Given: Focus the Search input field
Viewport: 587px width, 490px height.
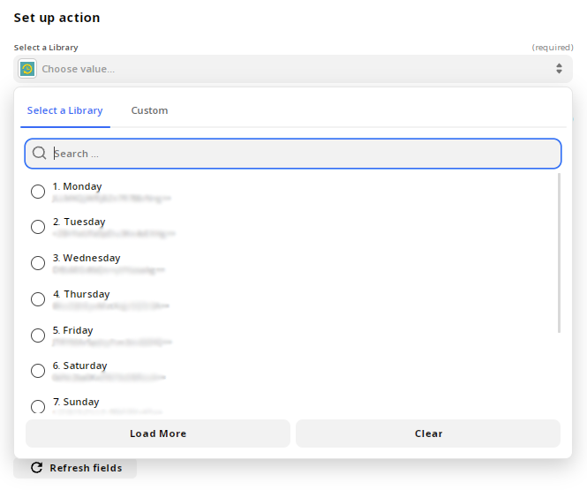Looking at the screenshot, I should tap(293, 154).
